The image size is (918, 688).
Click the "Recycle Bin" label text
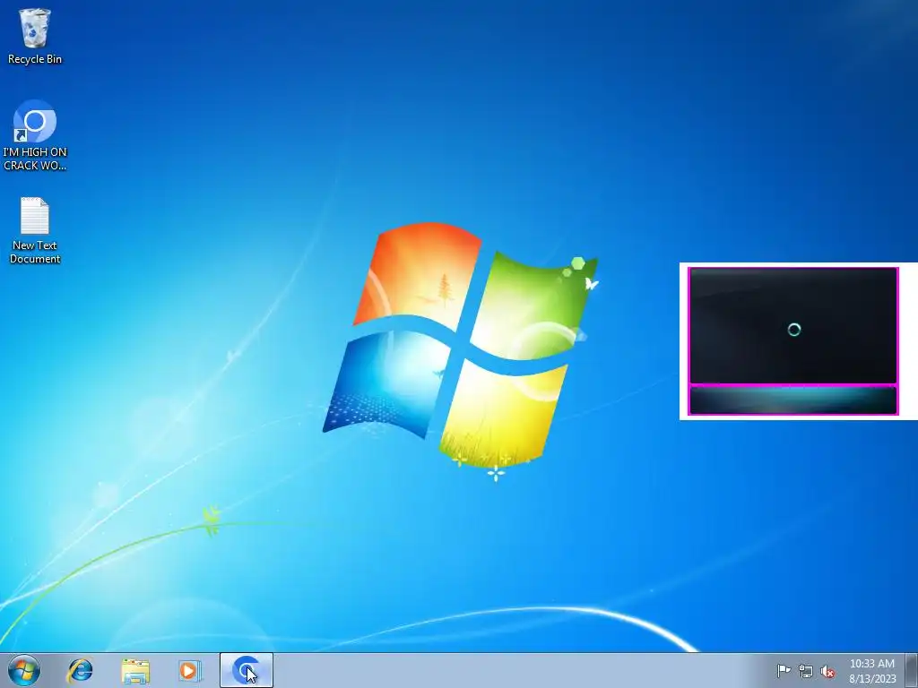(x=35, y=59)
